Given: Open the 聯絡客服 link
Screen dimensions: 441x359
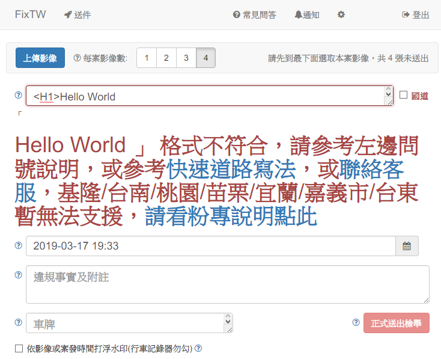Looking at the screenshot, I should [209, 181].
